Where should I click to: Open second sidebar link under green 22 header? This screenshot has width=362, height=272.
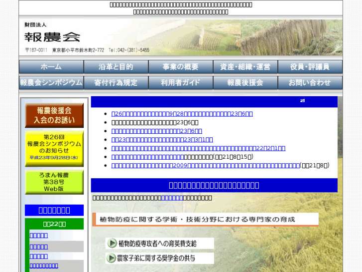(38, 247)
